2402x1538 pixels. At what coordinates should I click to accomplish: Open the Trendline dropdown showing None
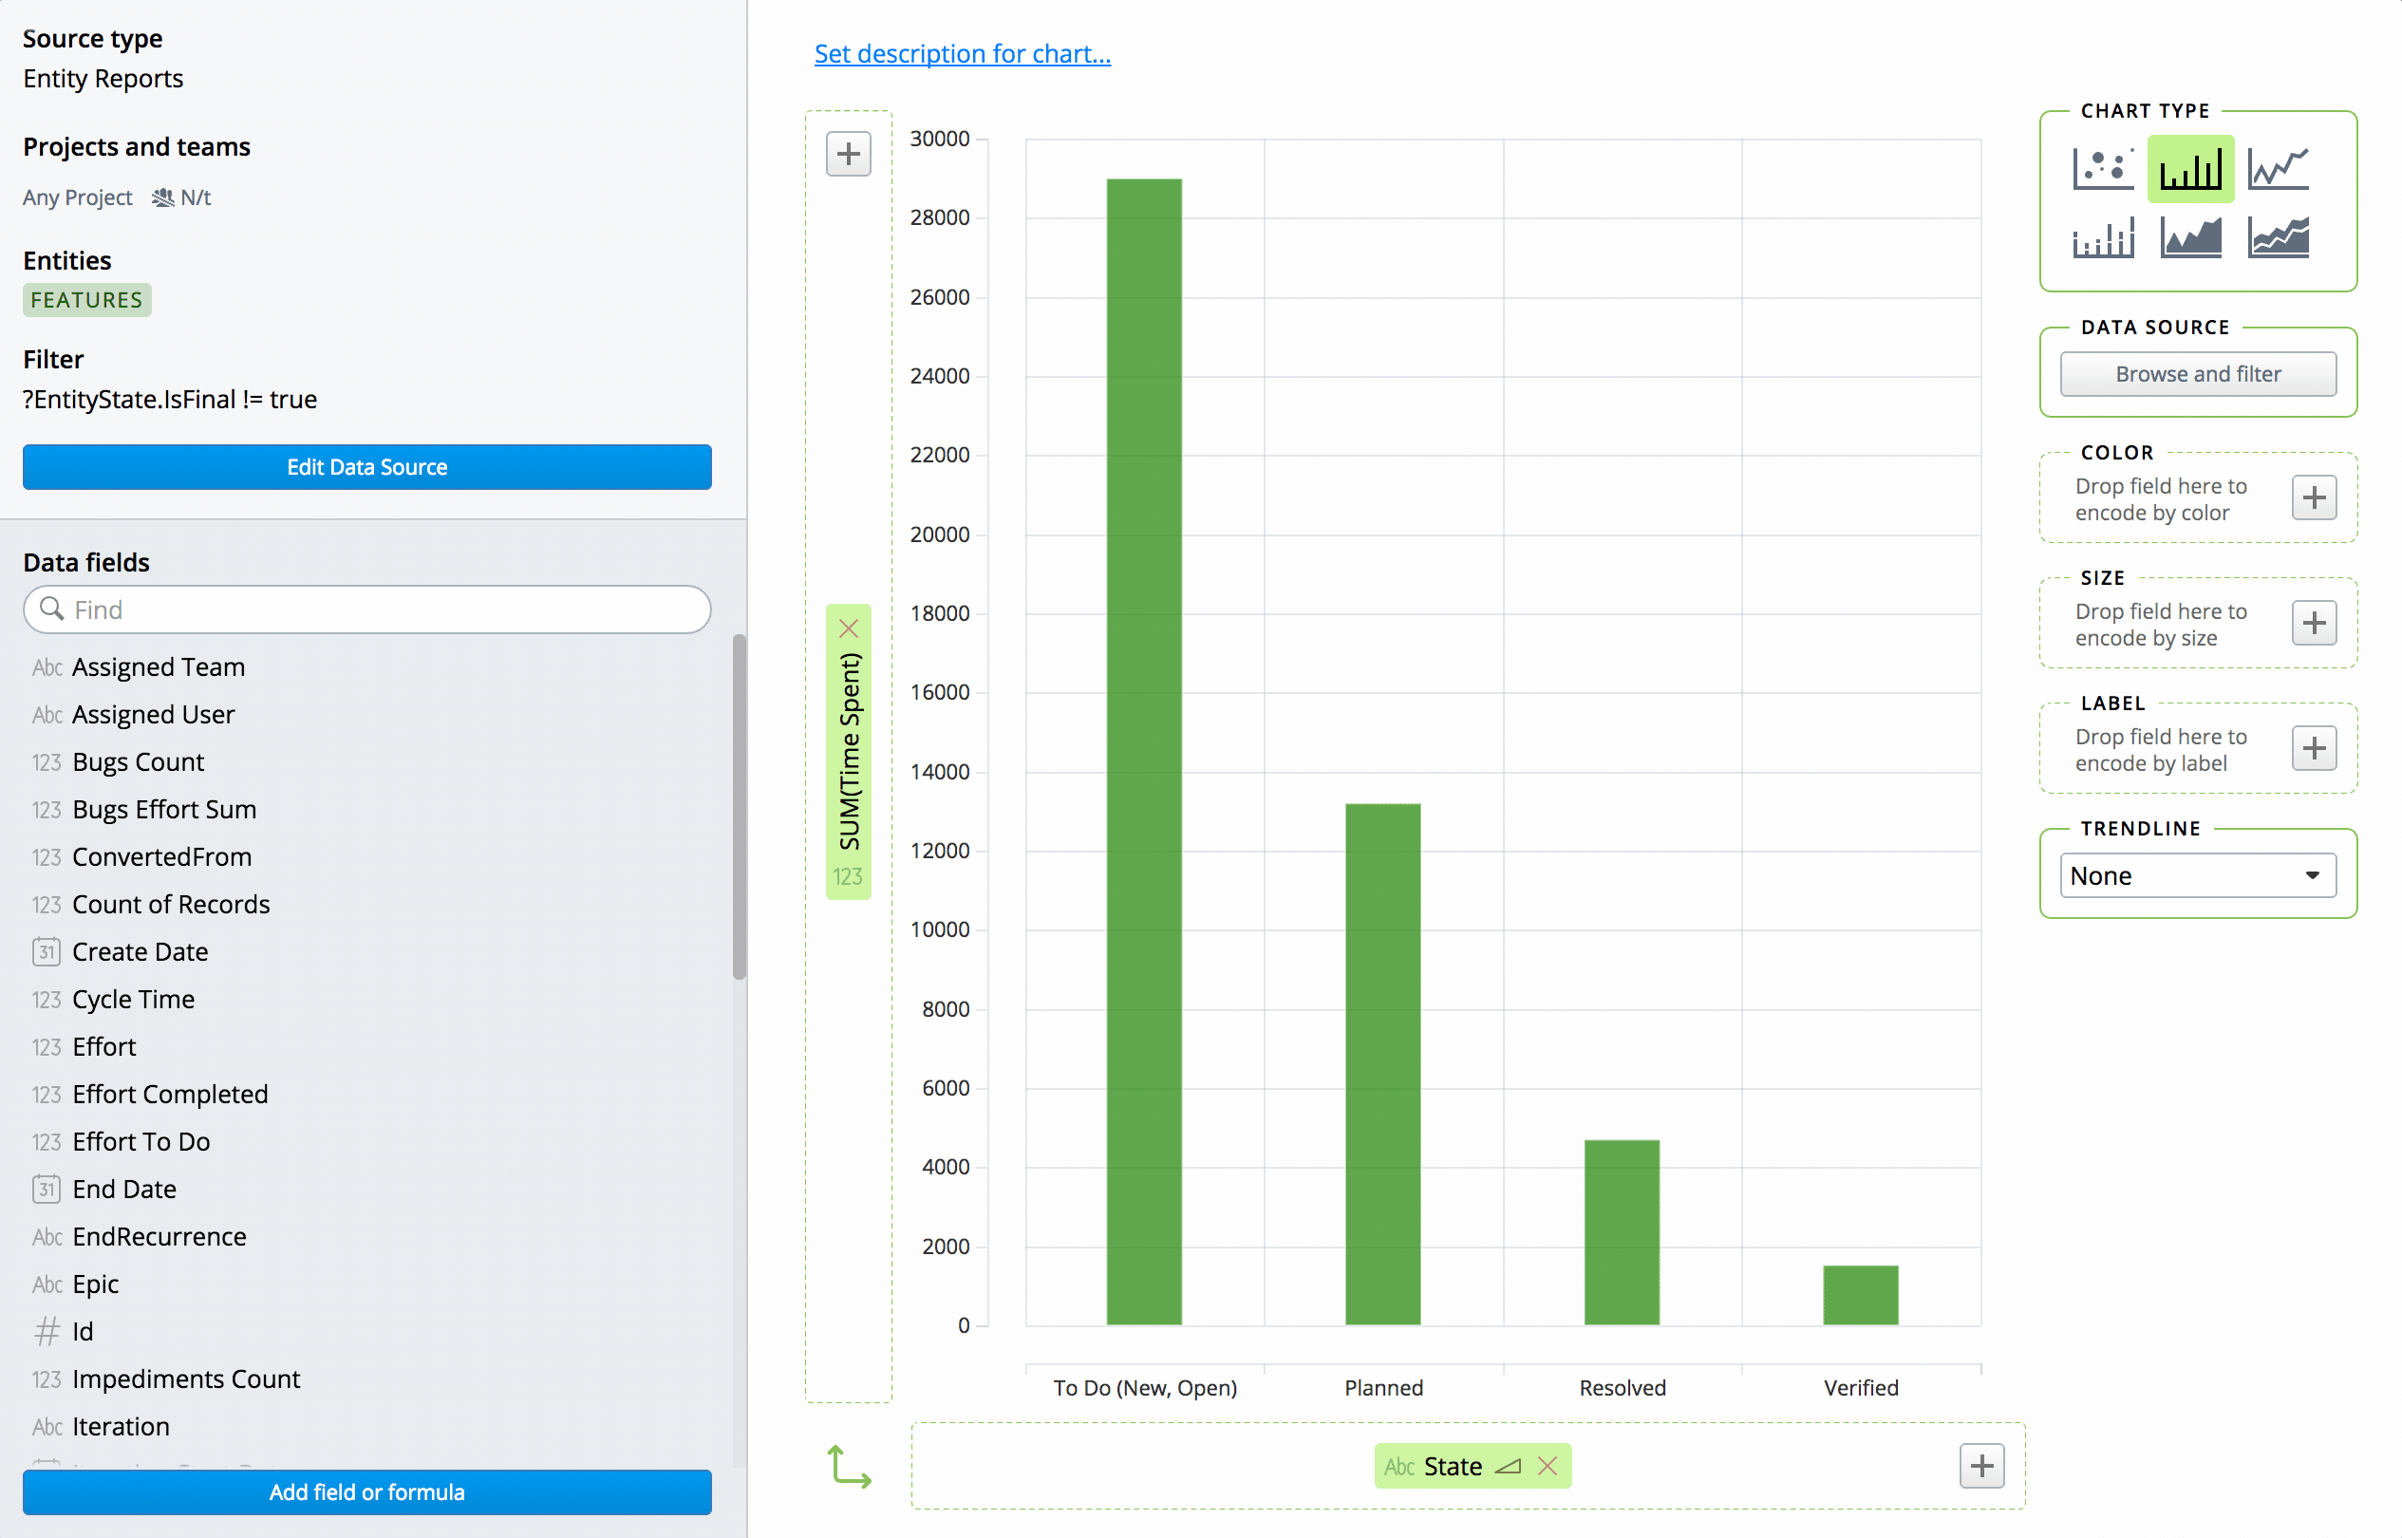pos(2196,875)
